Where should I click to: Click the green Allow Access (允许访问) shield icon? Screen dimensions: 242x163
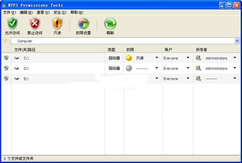pyautogui.click(x=13, y=23)
